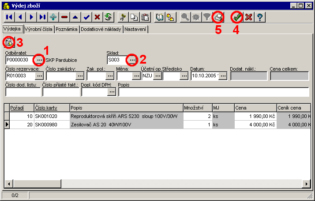Confirm with the green checkmark button

pyautogui.click(x=237, y=17)
